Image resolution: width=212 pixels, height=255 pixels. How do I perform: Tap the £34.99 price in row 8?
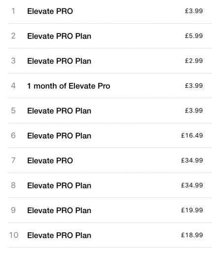(192, 185)
